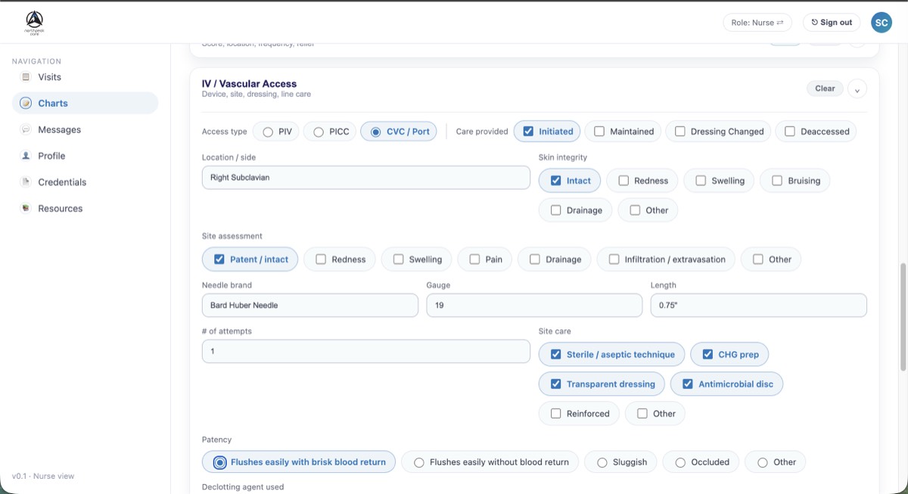908x494 pixels.
Task: Open Messages in the navigation
Action: pos(59,130)
